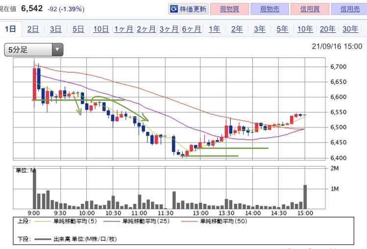Viewport: 367px width, 249px height.
Task: Select the 6ヶ月 range tab
Action: tap(192, 29)
